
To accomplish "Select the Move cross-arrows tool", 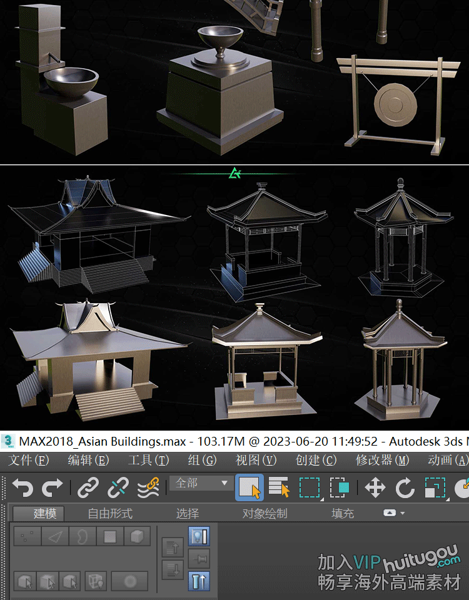I will pos(375,487).
